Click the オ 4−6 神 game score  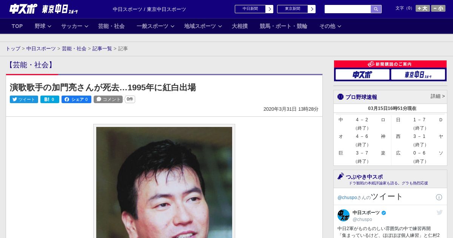pos(362,136)
